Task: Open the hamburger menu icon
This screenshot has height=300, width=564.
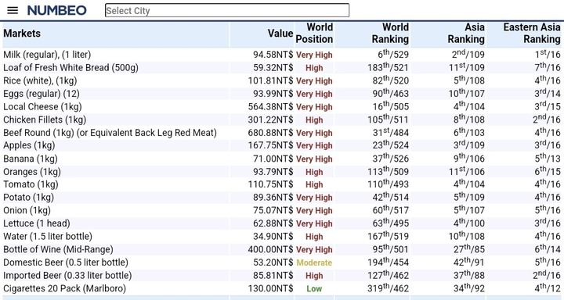Action: tap(13, 10)
